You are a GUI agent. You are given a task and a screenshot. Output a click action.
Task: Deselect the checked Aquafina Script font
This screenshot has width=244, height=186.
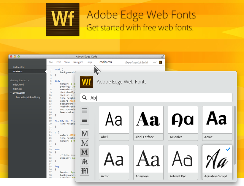click(x=217, y=162)
